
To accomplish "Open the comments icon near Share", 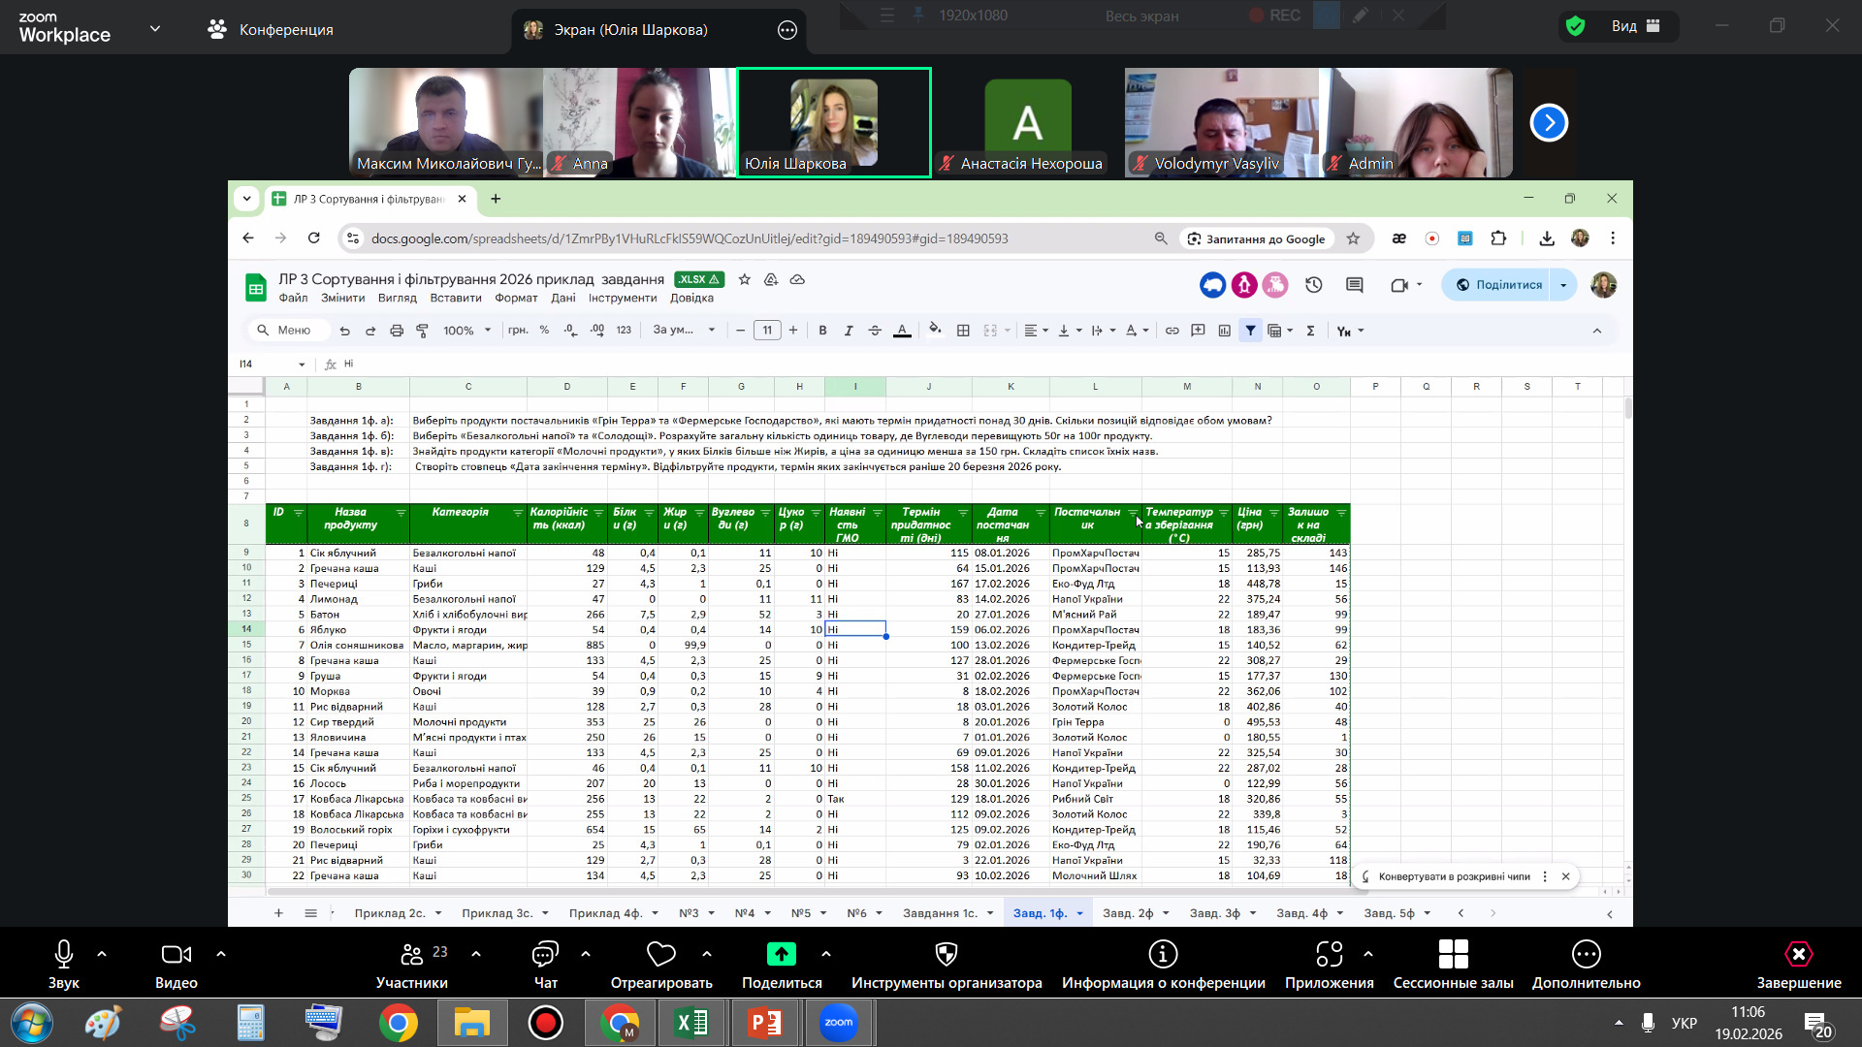I will click(1355, 285).
